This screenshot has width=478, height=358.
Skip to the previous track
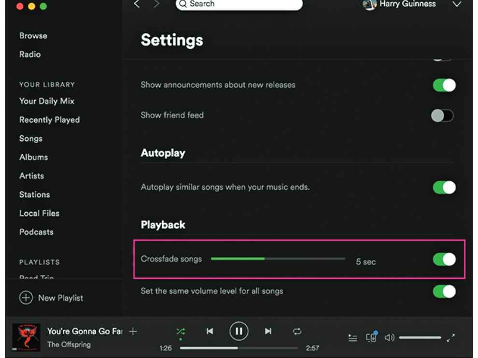210,331
